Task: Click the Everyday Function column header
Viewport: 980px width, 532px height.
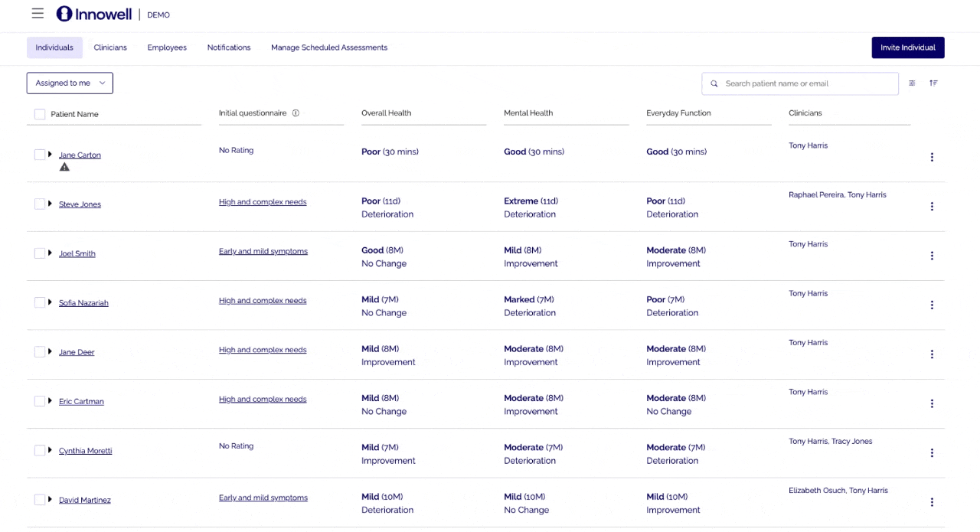Action: pyautogui.click(x=678, y=113)
